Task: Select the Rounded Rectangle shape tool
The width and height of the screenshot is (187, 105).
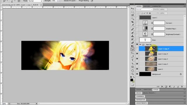Action: [x=132, y=67]
